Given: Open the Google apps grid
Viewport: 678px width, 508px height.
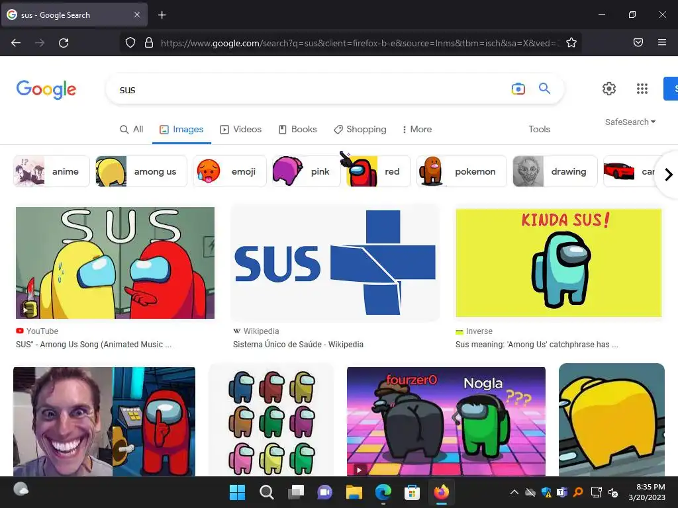Looking at the screenshot, I should pos(642,89).
